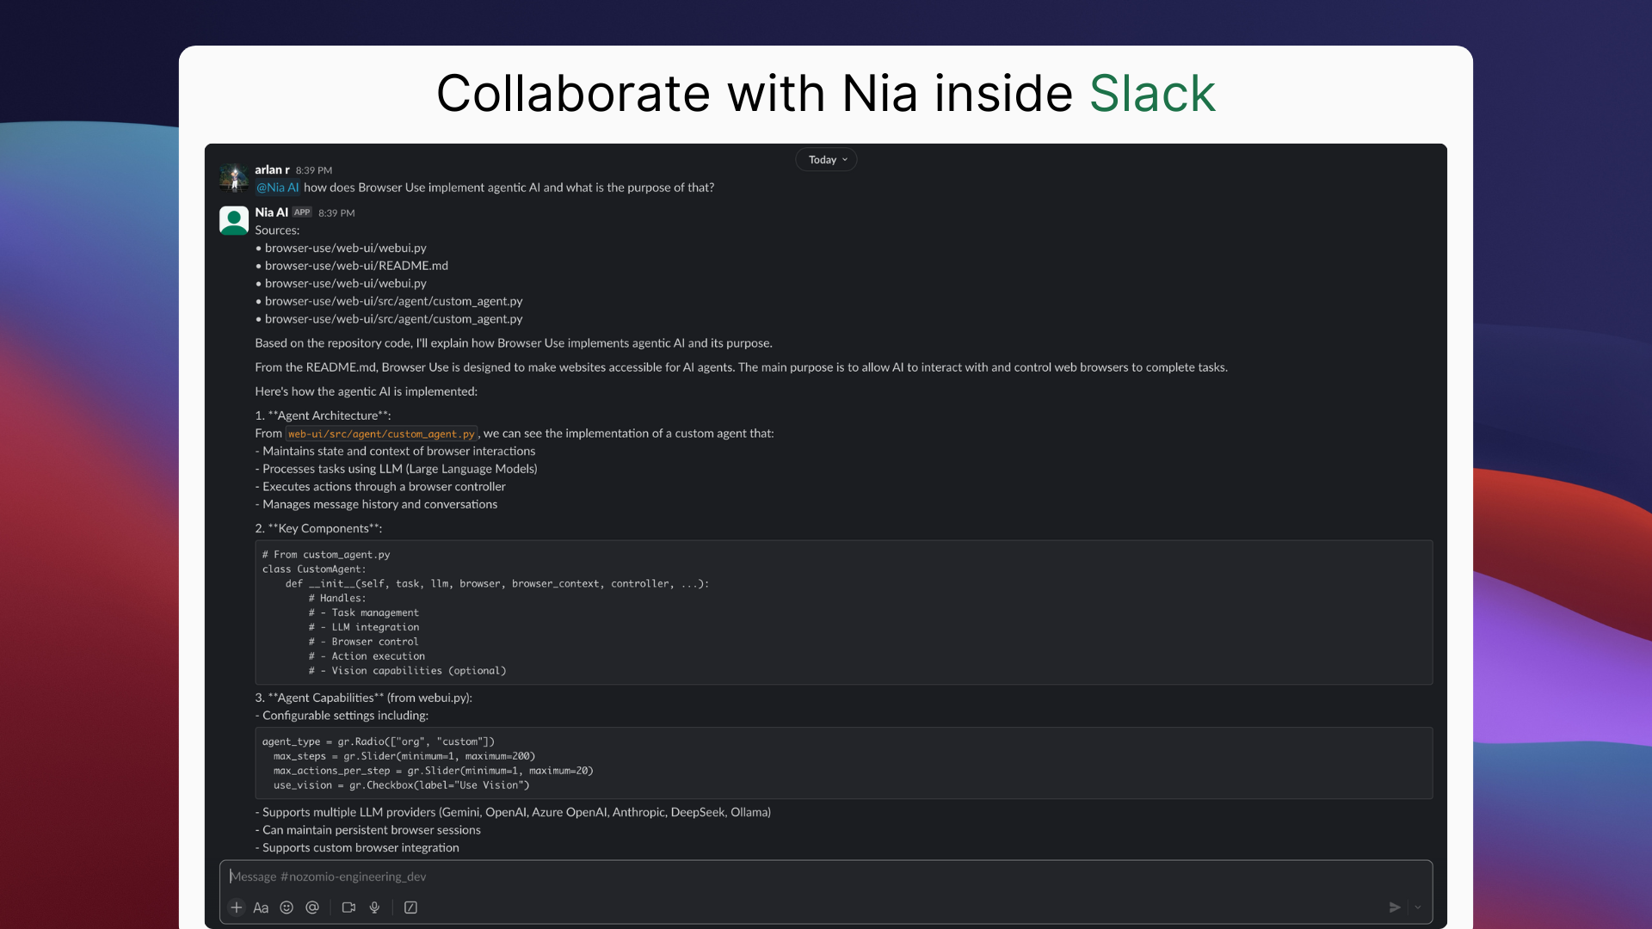Open the Today date dropdown

point(826,160)
